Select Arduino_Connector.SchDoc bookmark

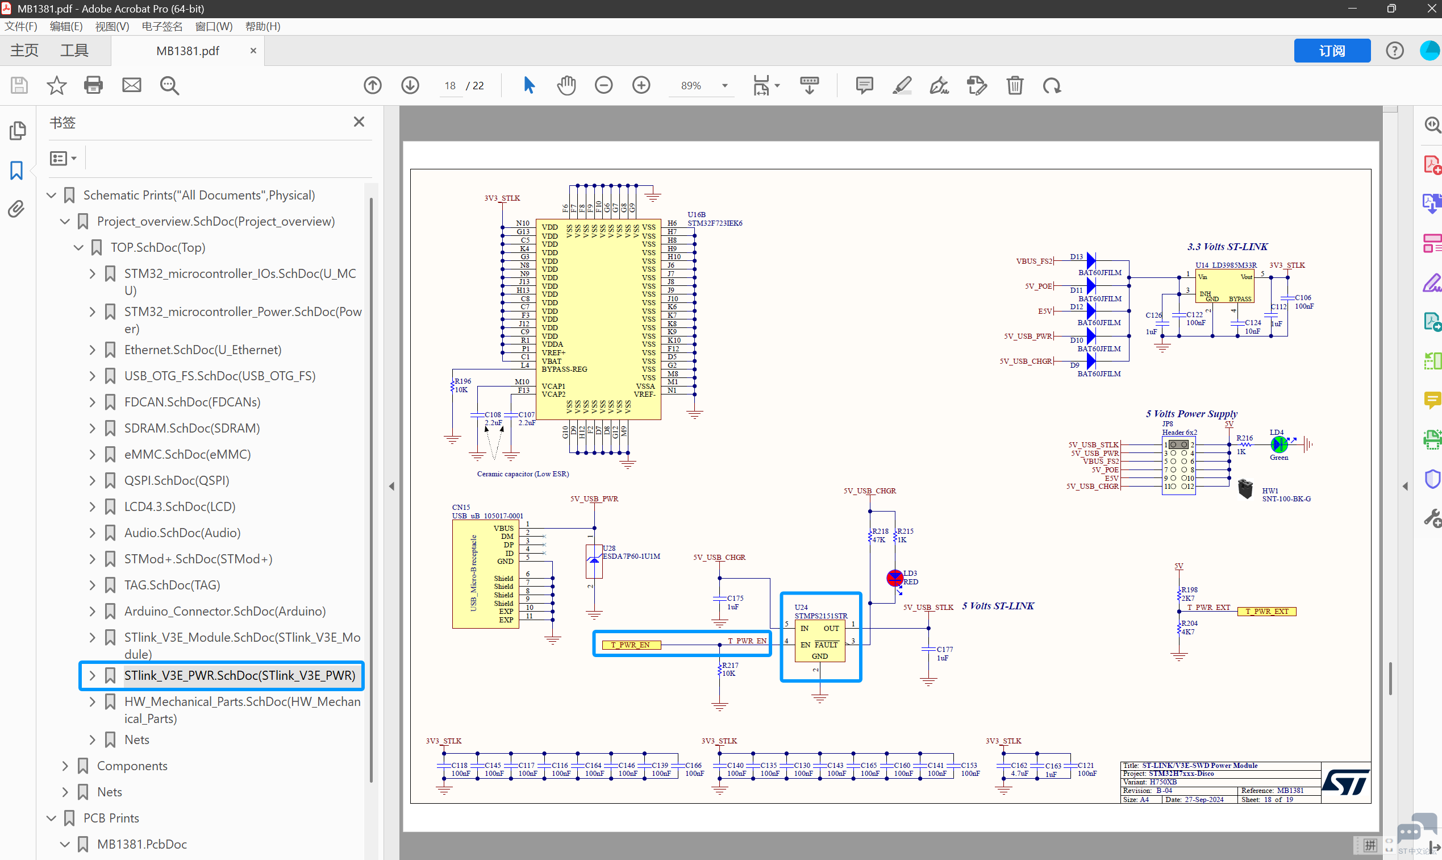(x=225, y=611)
